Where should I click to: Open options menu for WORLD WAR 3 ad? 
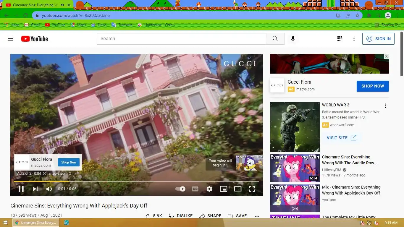click(385, 106)
